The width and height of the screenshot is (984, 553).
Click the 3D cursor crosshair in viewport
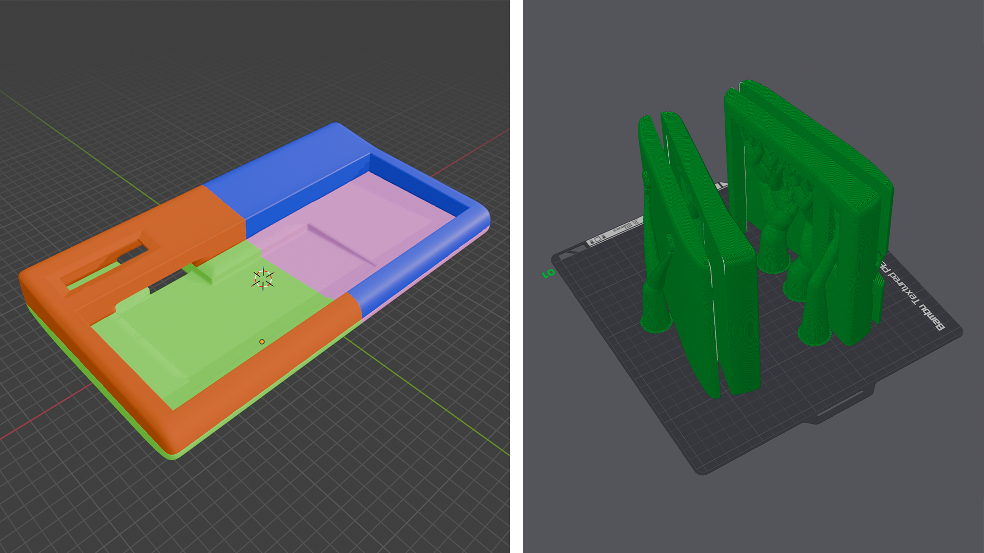pos(263,279)
